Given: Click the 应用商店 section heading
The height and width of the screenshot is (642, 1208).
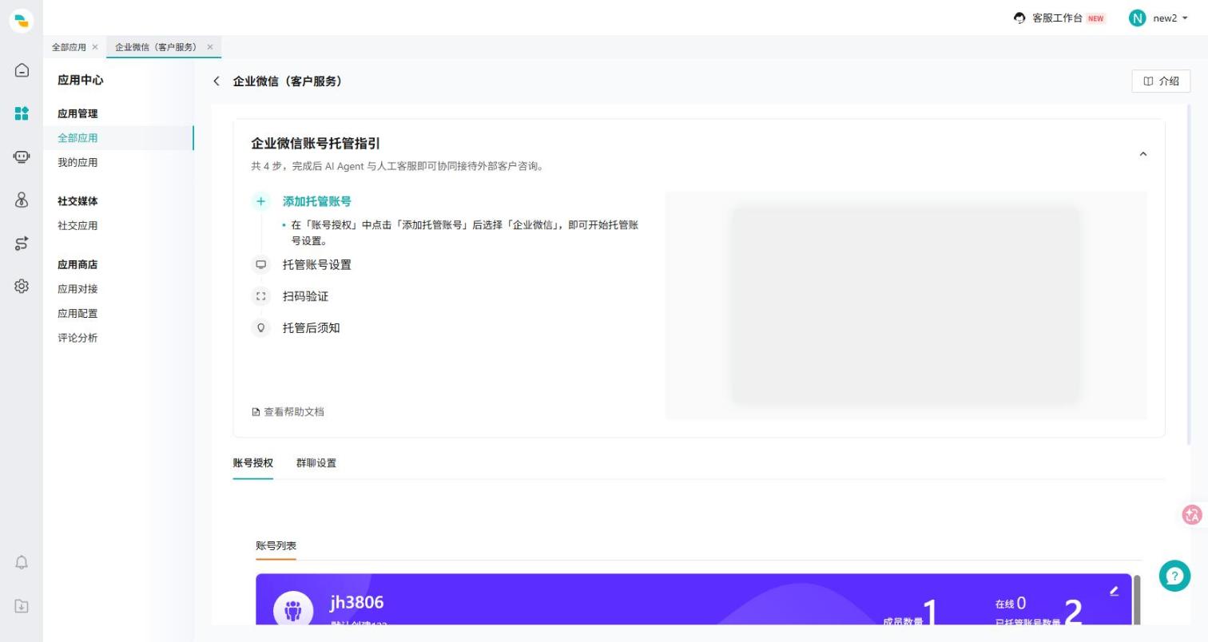Looking at the screenshot, I should (x=77, y=264).
